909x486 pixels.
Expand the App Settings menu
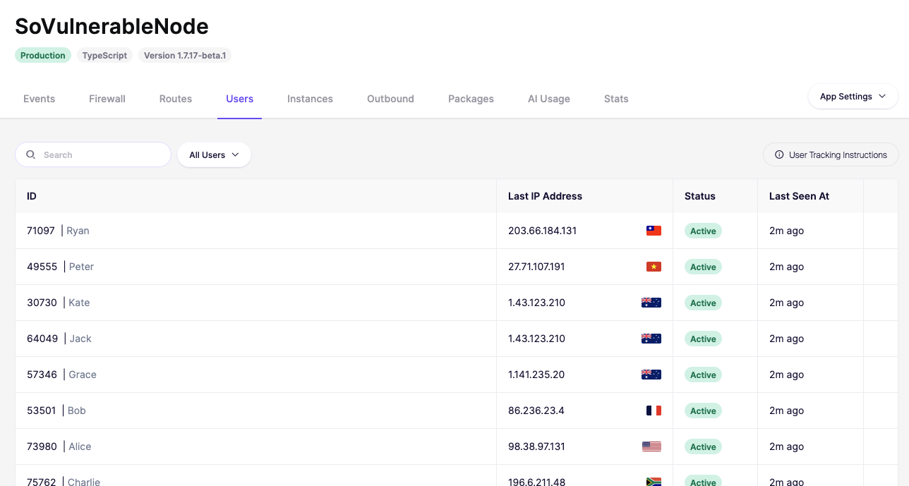(x=853, y=97)
